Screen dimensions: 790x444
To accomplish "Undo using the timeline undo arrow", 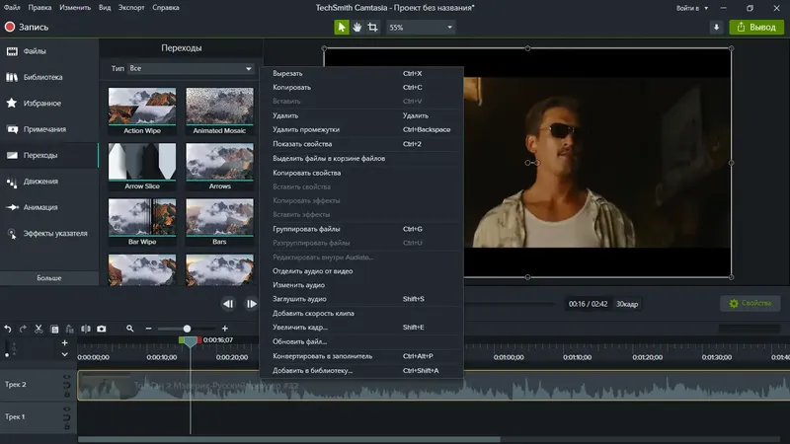I will click(8, 328).
